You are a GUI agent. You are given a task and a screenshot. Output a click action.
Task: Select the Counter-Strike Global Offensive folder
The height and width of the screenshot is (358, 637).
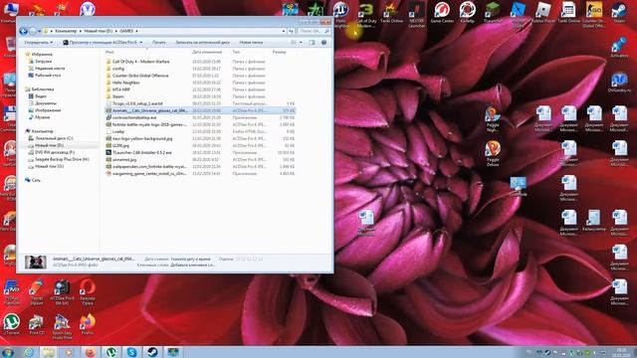pos(140,76)
